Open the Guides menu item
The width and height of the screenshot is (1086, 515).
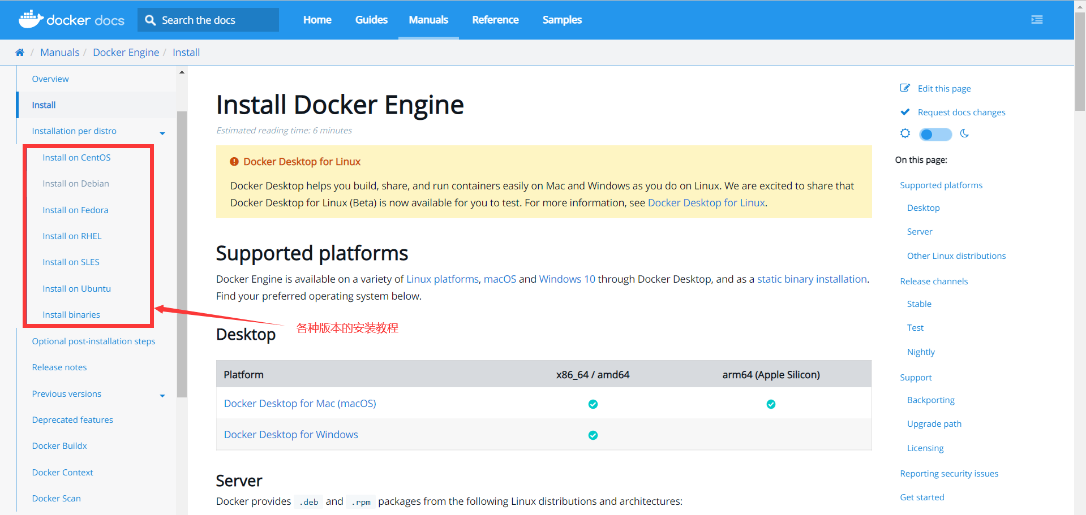(371, 20)
